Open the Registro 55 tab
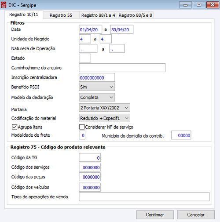The image size is (220, 222). (x=61, y=15)
